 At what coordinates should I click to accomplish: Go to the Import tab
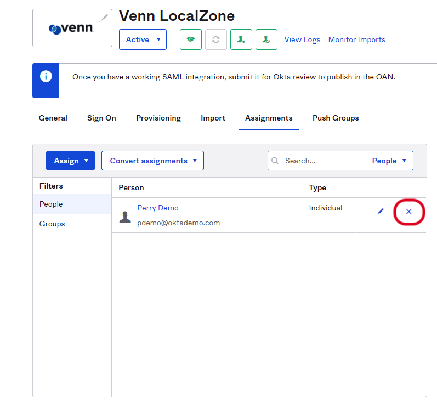(x=213, y=118)
